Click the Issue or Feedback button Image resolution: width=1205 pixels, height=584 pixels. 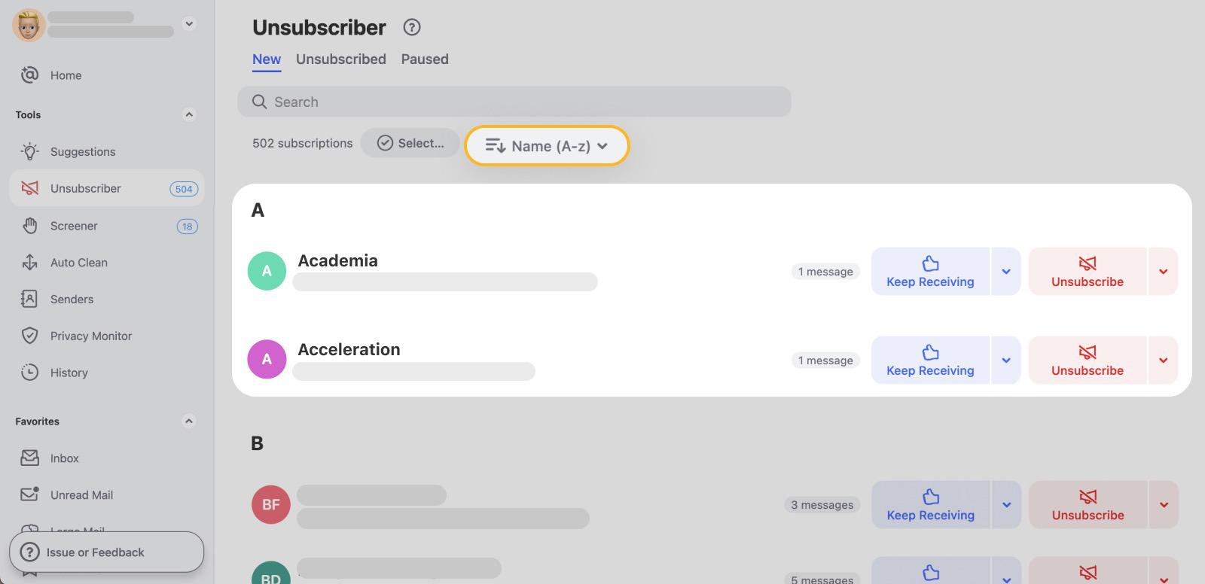(x=106, y=552)
